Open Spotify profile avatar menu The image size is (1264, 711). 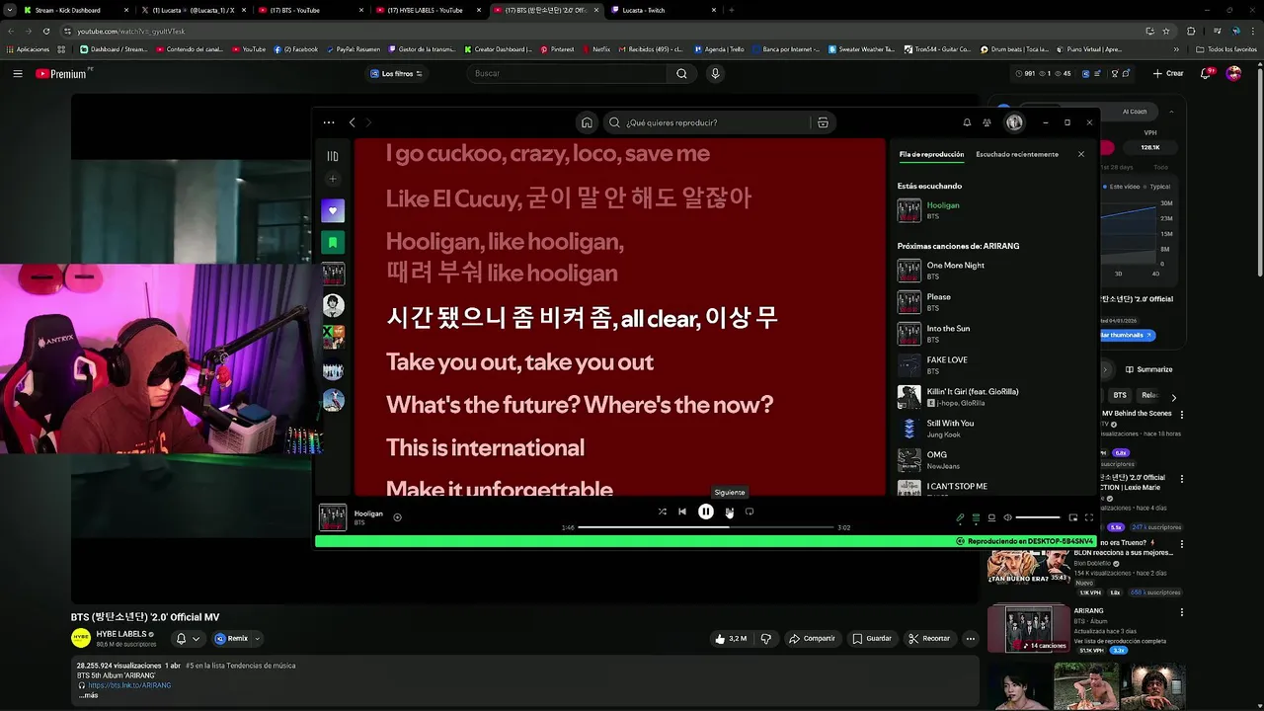point(1014,122)
